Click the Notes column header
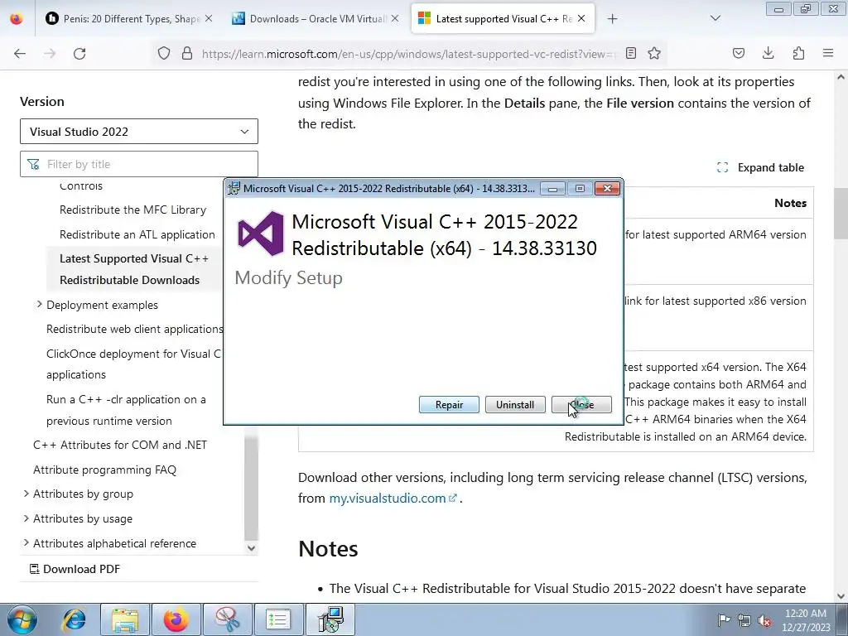The width and height of the screenshot is (848, 636). tap(790, 203)
